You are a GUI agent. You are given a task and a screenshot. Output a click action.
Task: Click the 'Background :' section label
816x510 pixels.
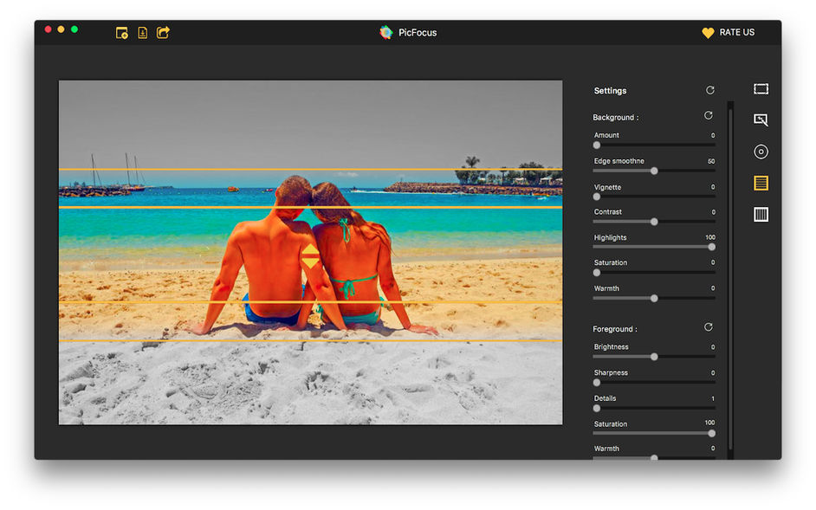pos(616,118)
